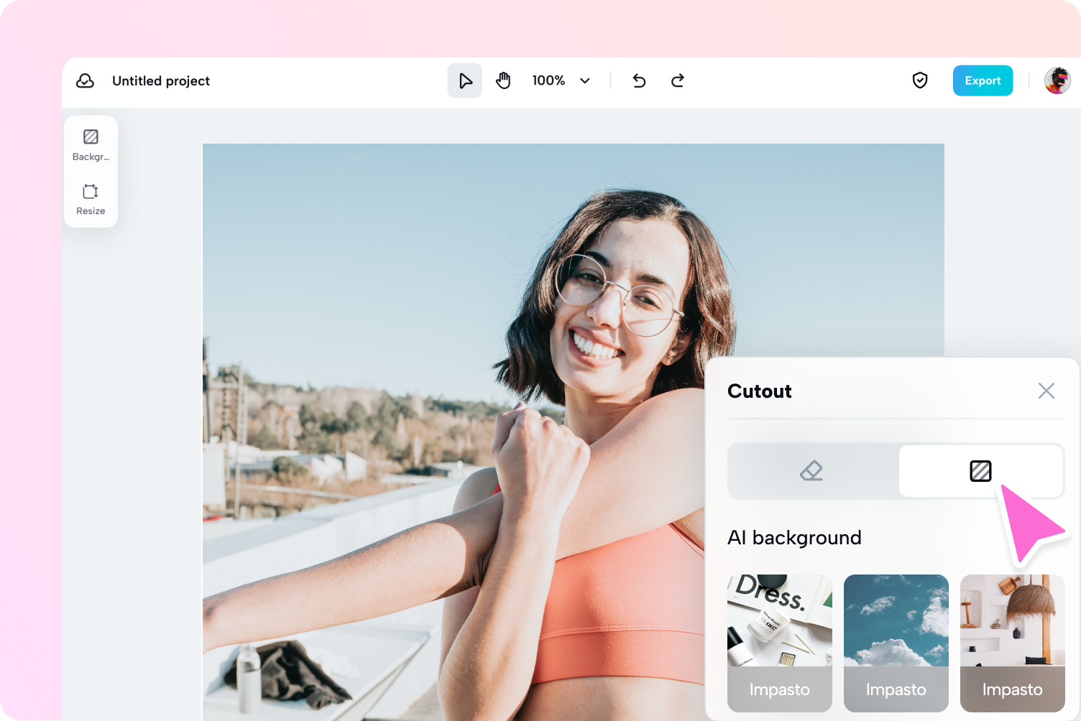Click the cloud home logo icon
1081x721 pixels.
click(x=85, y=80)
